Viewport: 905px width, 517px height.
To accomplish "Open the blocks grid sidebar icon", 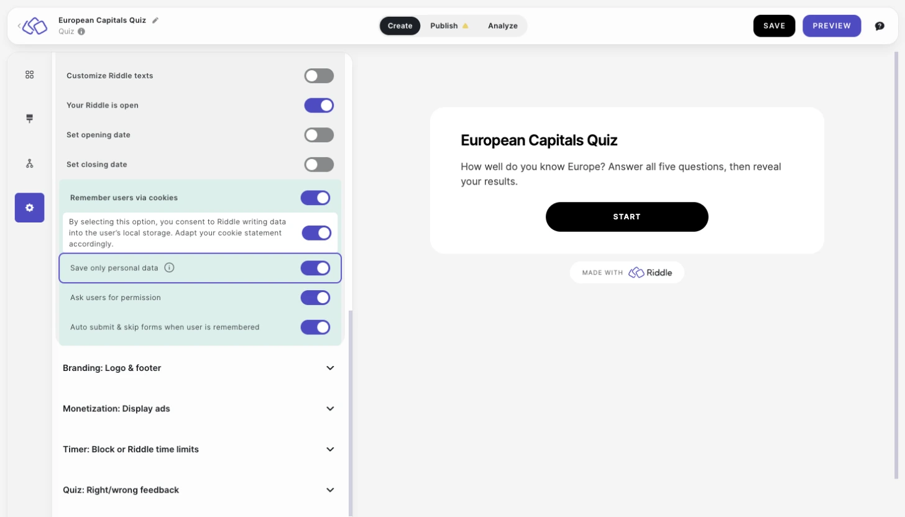I will point(29,75).
